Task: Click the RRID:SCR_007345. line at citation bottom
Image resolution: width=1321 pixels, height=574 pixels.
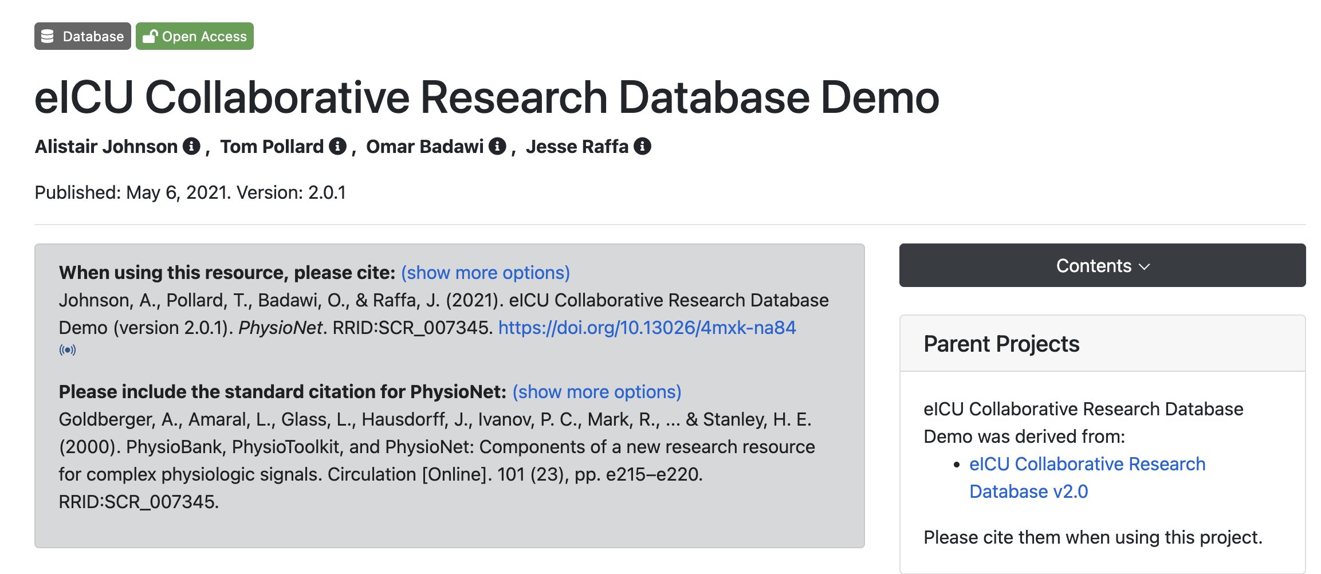Action: pyautogui.click(x=139, y=502)
